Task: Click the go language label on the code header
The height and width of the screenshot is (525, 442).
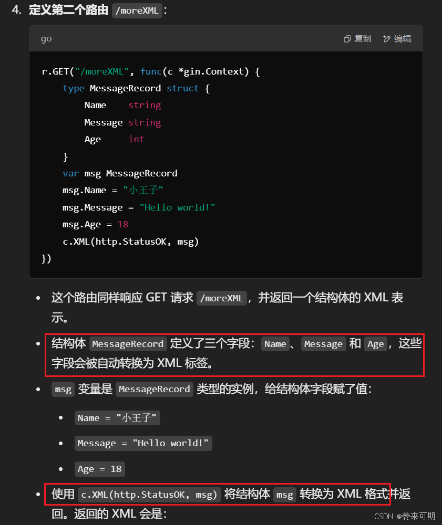Action: (46, 38)
